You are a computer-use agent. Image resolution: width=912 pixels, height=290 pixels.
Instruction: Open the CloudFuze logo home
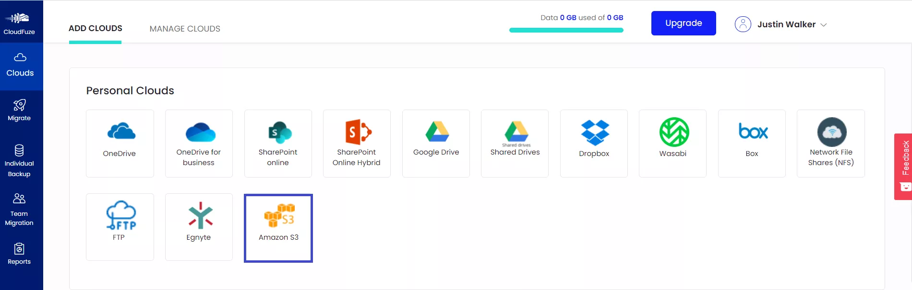tap(19, 23)
